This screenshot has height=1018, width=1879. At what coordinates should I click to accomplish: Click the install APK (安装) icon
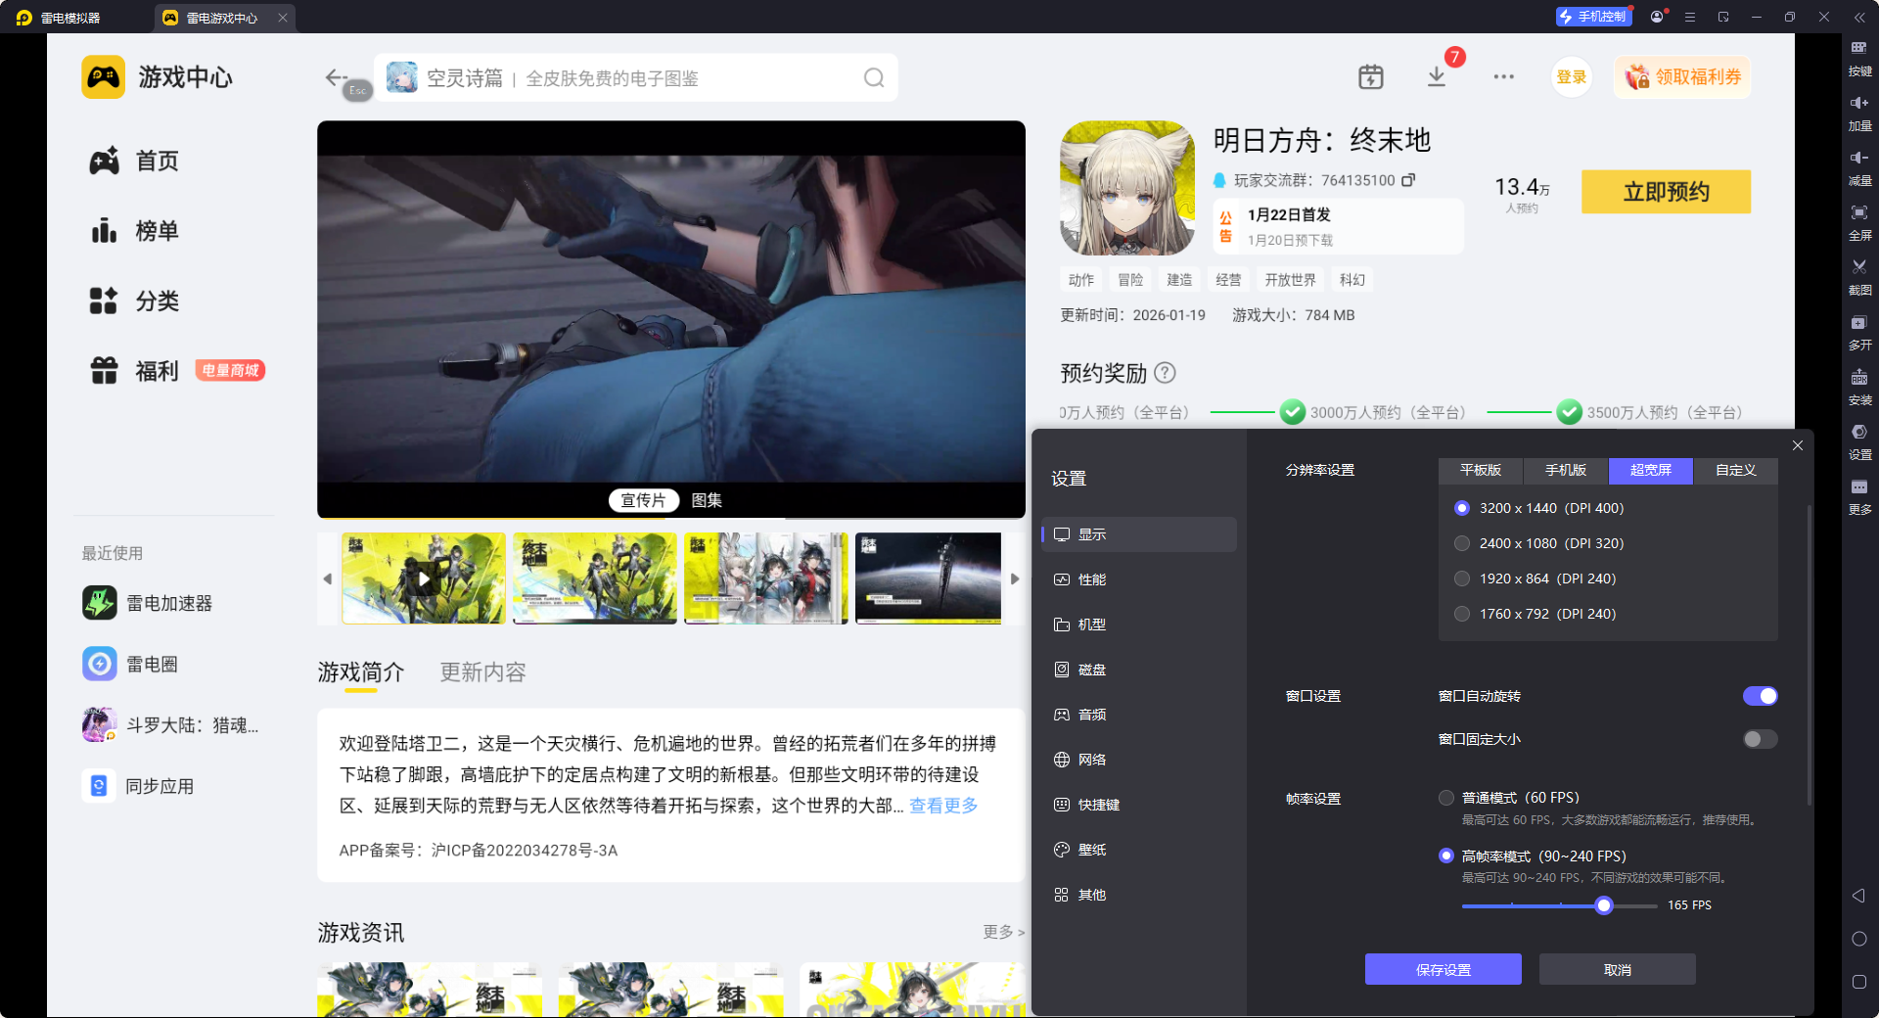click(1858, 378)
